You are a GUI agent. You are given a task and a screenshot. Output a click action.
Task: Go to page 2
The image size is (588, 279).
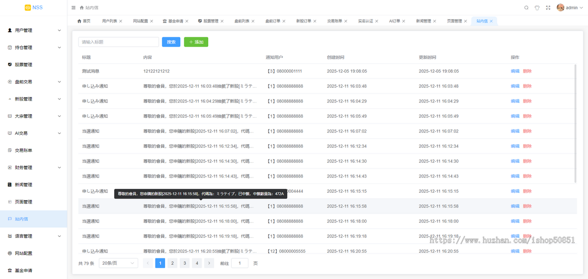172,263
